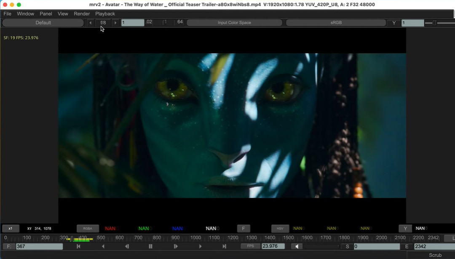Click the timeline at frame 2000
This screenshot has height=259, width=455.
tap(381, 238)
